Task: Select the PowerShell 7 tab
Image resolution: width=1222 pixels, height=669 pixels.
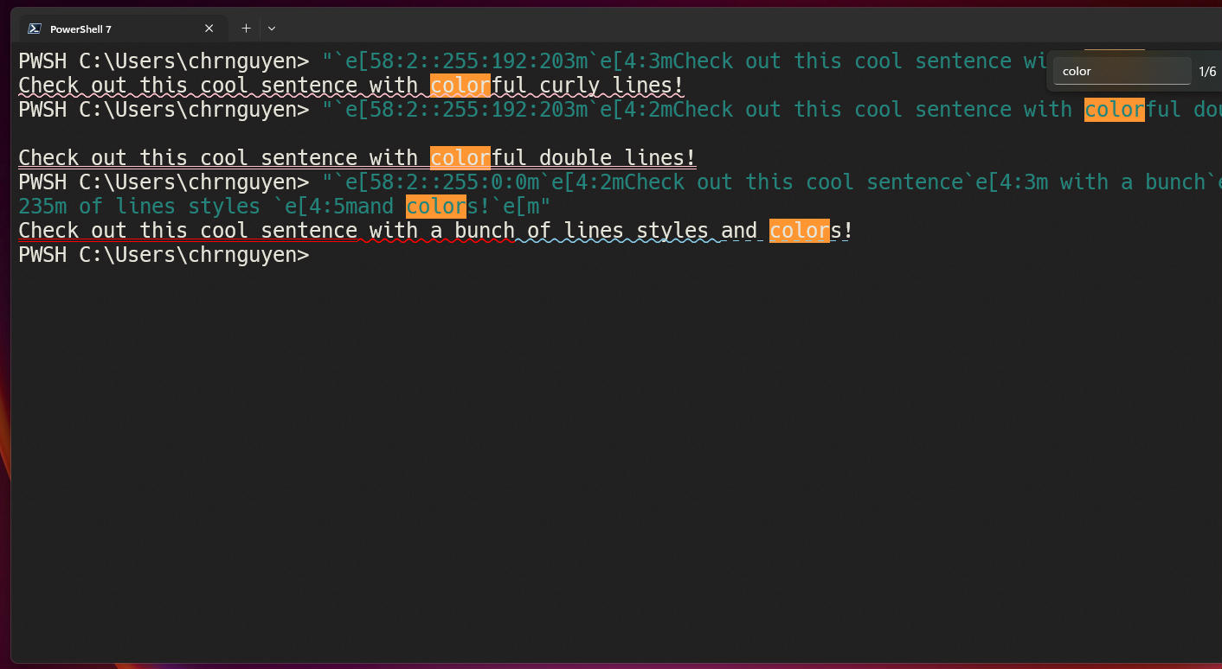Action: click(x=122, y=29)
